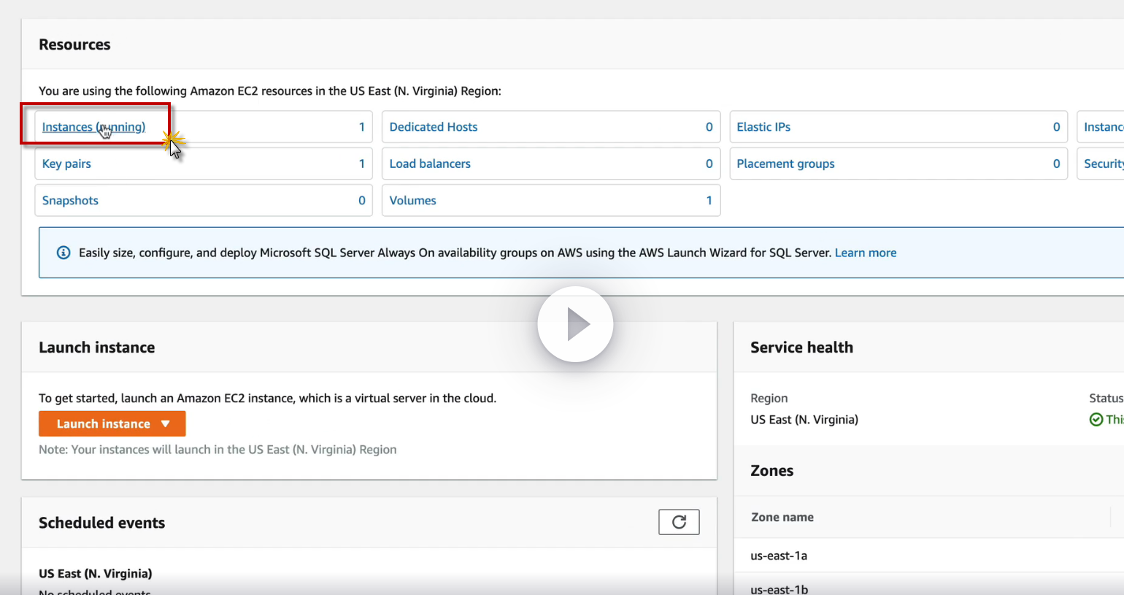Click the Launch instance orange button

(103, 423)
